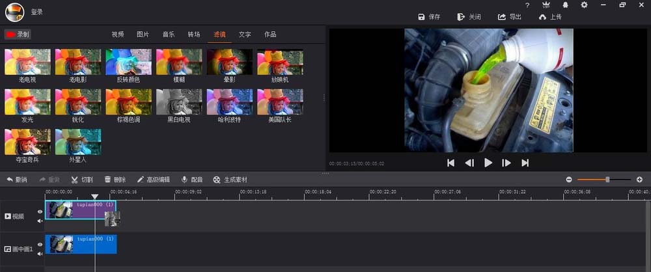
Task: Pick the 夺宝奇兵 filter
Action: (x=27, y=142)
